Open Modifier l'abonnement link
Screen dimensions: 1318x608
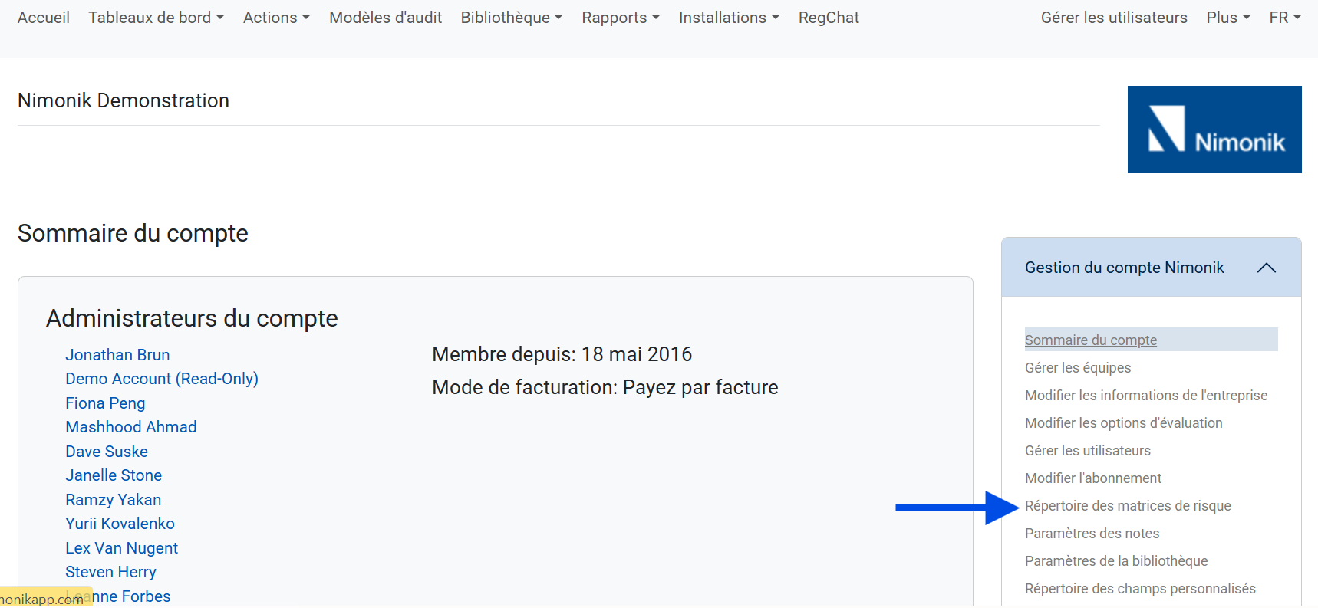click(x=1093, y=478)
